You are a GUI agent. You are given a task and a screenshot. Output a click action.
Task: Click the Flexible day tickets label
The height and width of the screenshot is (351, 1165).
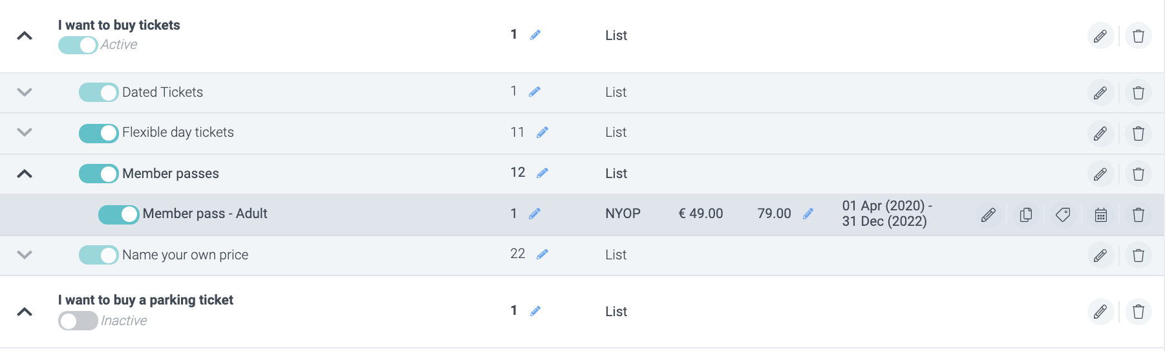pos(178,132)
